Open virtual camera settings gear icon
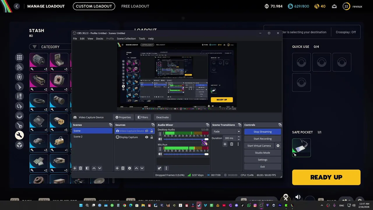This screenshot has width=373, height=210. pos(278,146)
